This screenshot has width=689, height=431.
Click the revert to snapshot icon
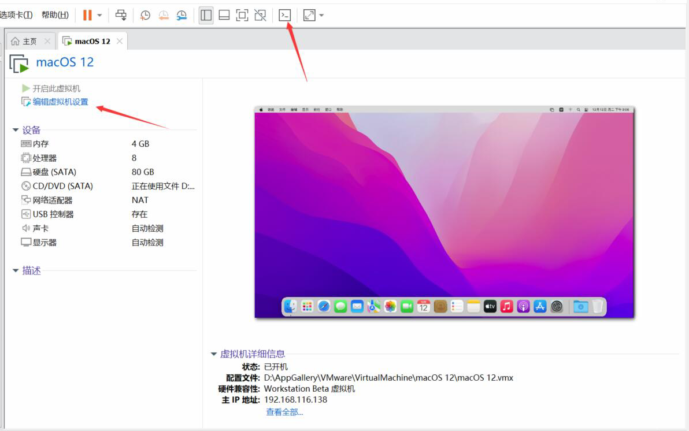(x=164, y=16)
